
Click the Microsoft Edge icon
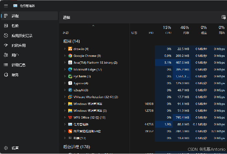coord(70,70)
